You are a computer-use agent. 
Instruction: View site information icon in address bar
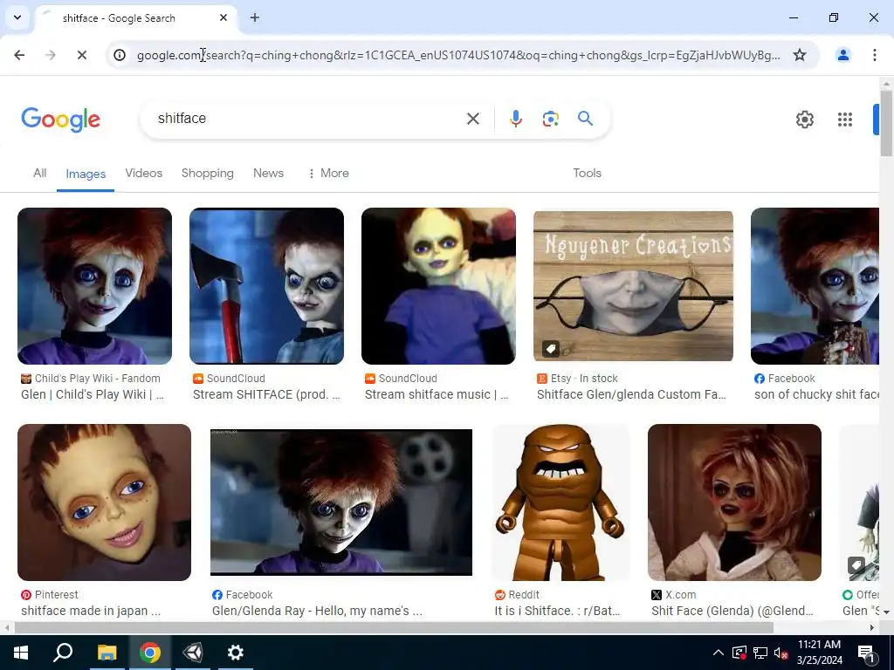[x=119, y=55]
